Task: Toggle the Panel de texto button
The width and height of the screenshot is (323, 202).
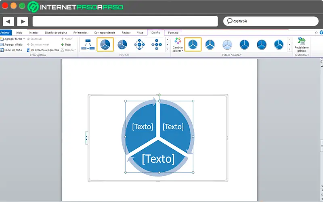Action: 11,50
